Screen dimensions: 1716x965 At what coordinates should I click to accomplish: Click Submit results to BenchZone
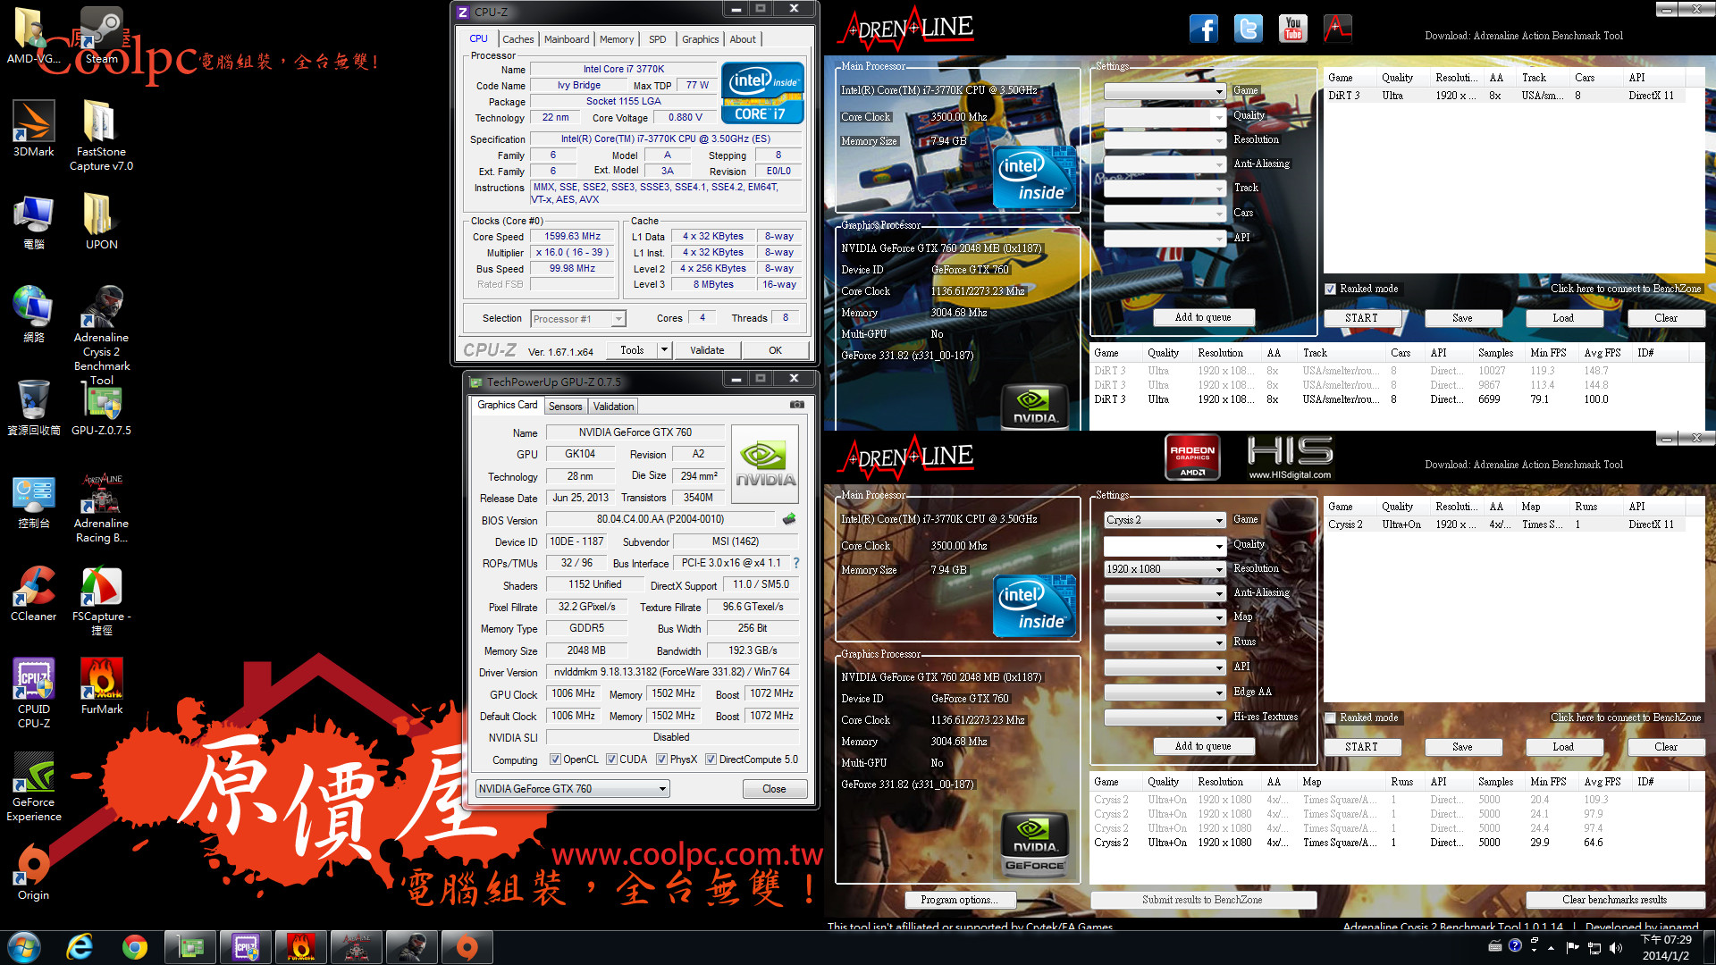[x=1202, y=900]
